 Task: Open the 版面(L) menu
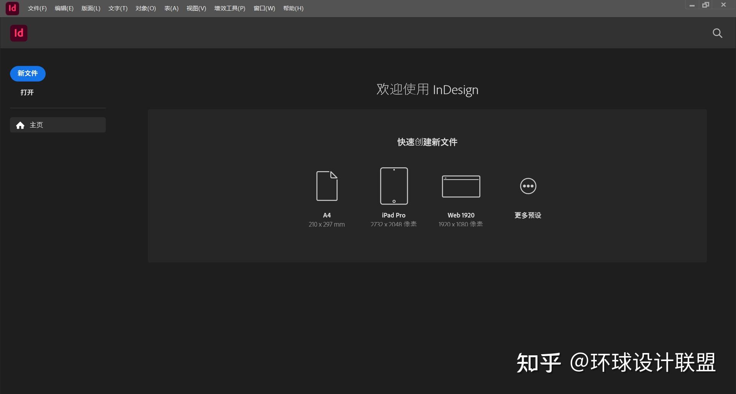pos(90,8)
